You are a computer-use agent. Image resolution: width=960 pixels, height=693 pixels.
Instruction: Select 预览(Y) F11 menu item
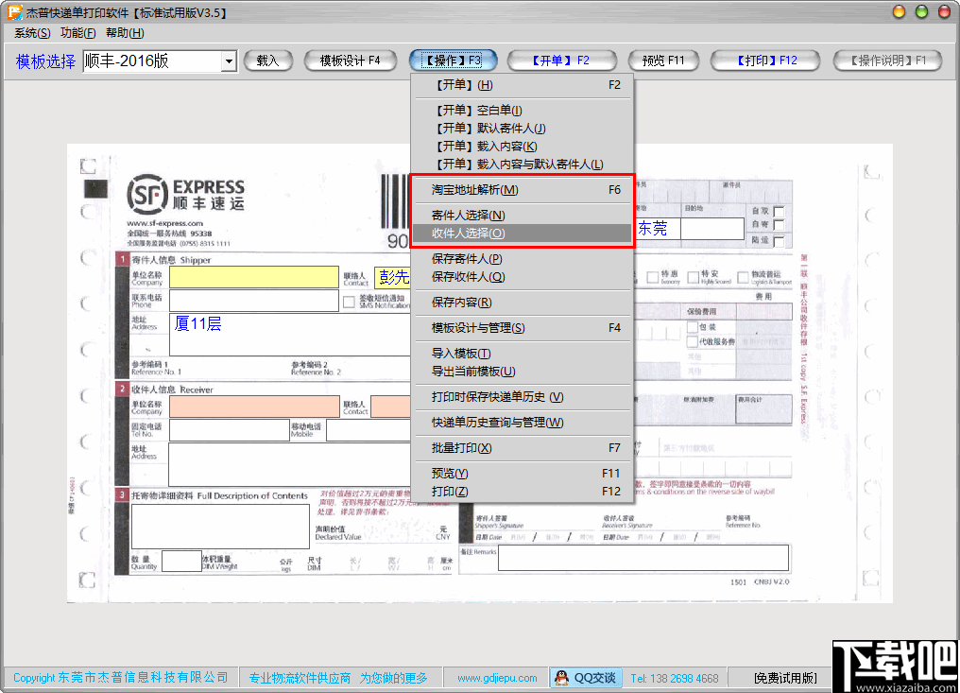click(523, 474)
